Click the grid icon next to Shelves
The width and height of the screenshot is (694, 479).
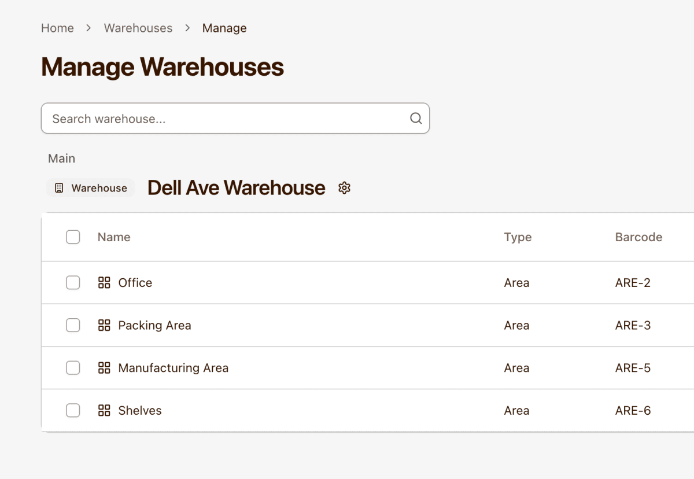coord(104,411)
